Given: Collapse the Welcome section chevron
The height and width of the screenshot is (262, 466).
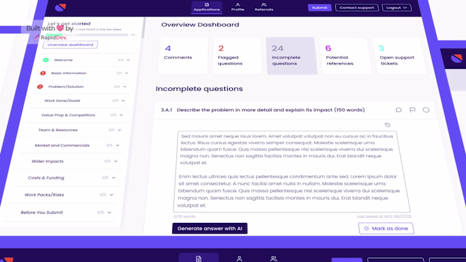Looking at the screenshot, I should pos(128,60).
